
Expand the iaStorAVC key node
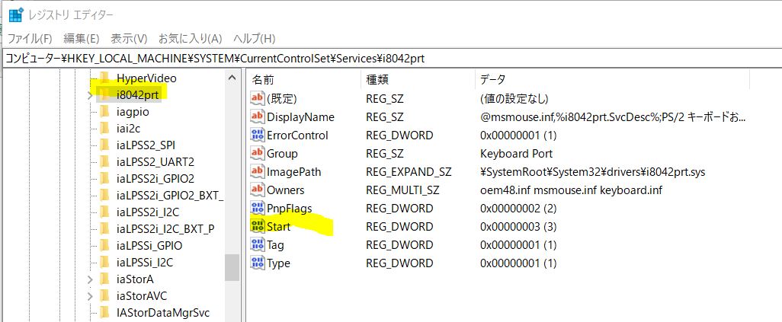click(90, 295)
